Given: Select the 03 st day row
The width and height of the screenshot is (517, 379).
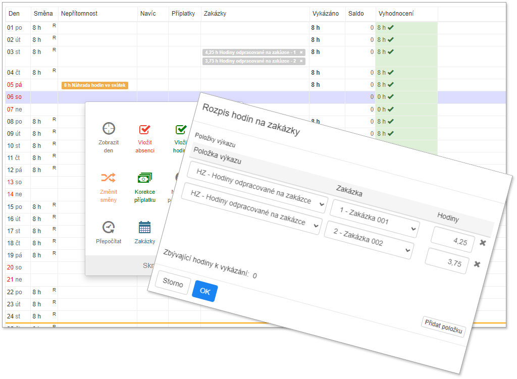Looking at the screenshot, I should pos(255,57).
